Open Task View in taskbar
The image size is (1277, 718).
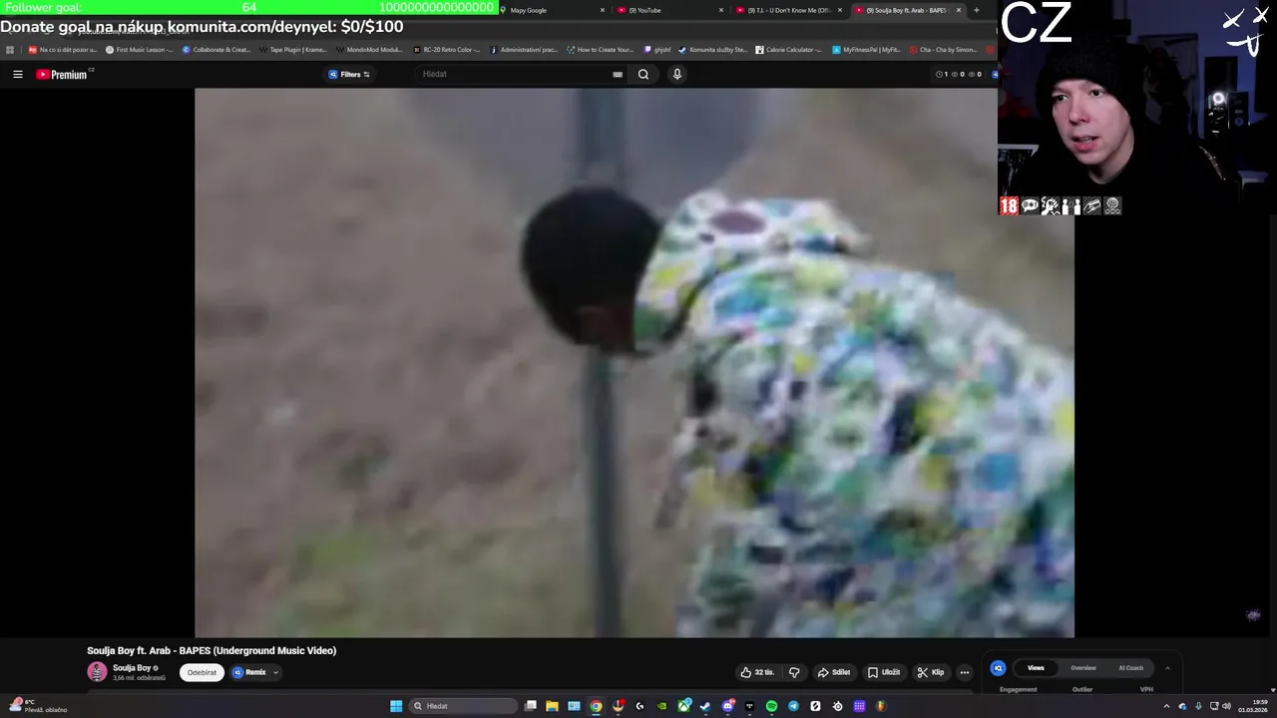pyautogui.click(x=530, y=706)
